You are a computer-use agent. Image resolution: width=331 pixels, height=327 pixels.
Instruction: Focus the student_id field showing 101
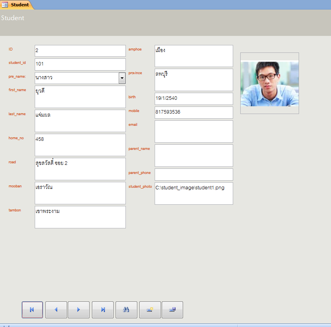tap(80, 64)
